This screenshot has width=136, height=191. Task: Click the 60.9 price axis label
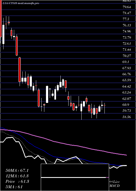click(x=126, y=105)
